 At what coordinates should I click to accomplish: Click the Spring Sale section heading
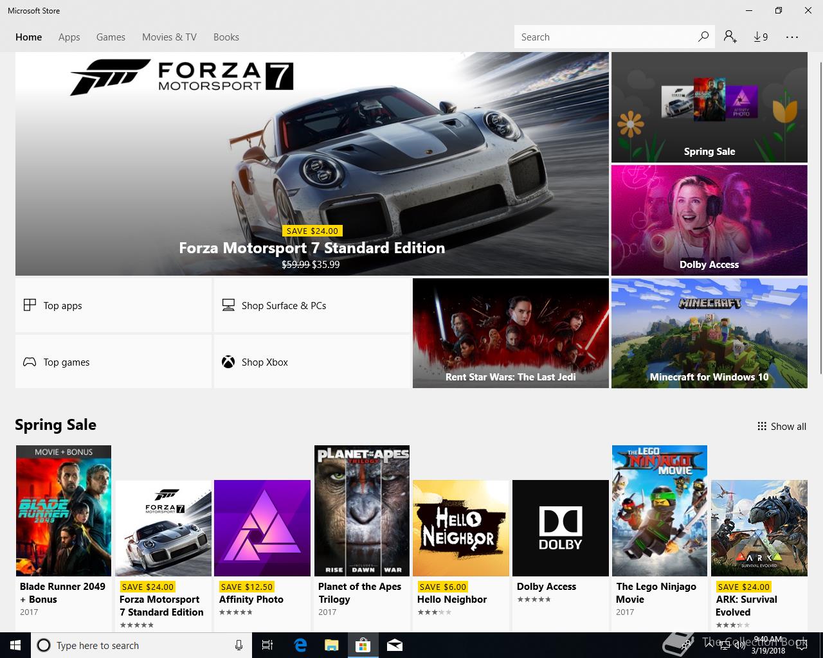55,425
